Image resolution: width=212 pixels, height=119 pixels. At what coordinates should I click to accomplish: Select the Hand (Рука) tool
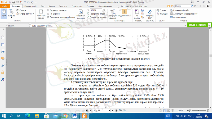pos(4,13)
